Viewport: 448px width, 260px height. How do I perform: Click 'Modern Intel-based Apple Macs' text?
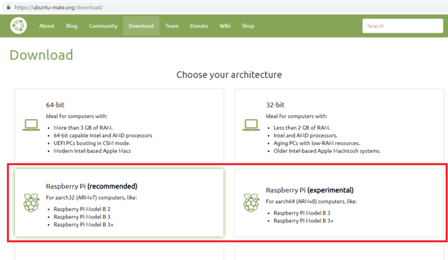pyautogui.click(x=92, y=151)
